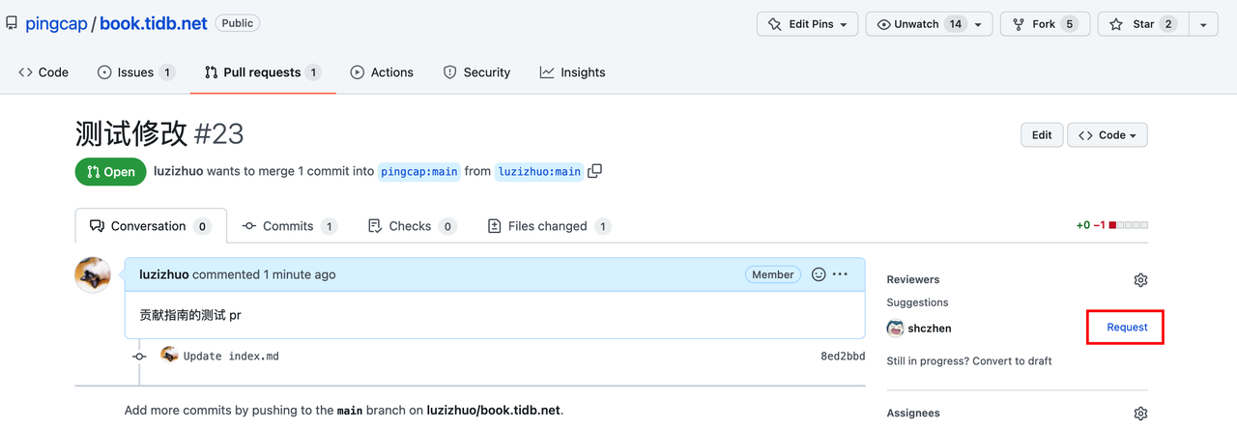Copy head branch name icon
Screen dimensions: 1237x429
[x=595, y=171]
